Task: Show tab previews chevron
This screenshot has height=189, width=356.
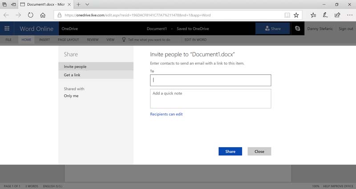Action: [87, 4]
